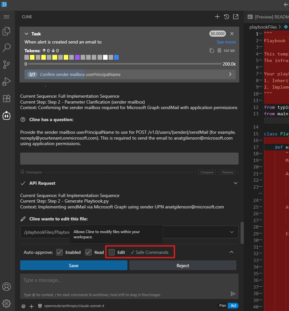Screen dimensions: 289x311
Task: Click the playbookFiles breadcrumb
Action: click(x=263, y=27)
